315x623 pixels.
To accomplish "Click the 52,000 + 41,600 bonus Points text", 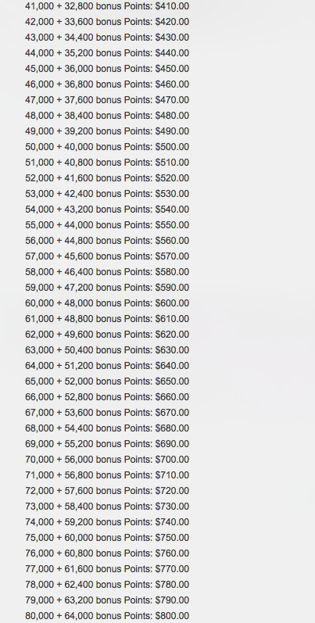I will [107, 178].
